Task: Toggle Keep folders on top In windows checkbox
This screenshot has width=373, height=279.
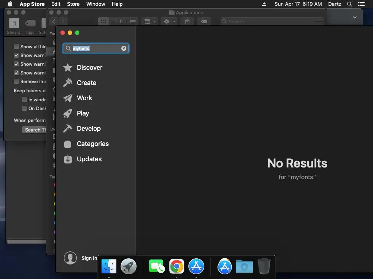Action: pyautogui.click(x=24, y=100)
